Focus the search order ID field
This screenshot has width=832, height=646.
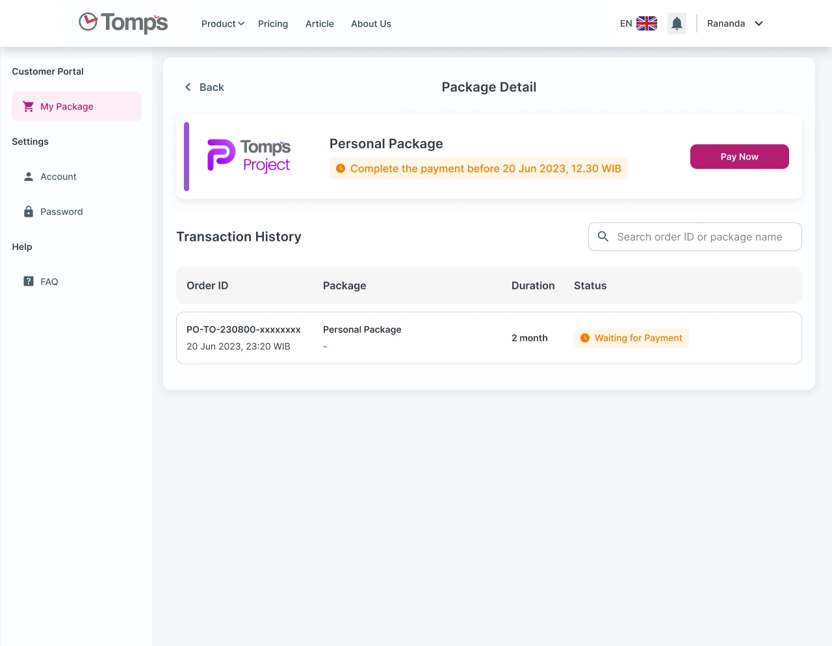click(699, 237)
